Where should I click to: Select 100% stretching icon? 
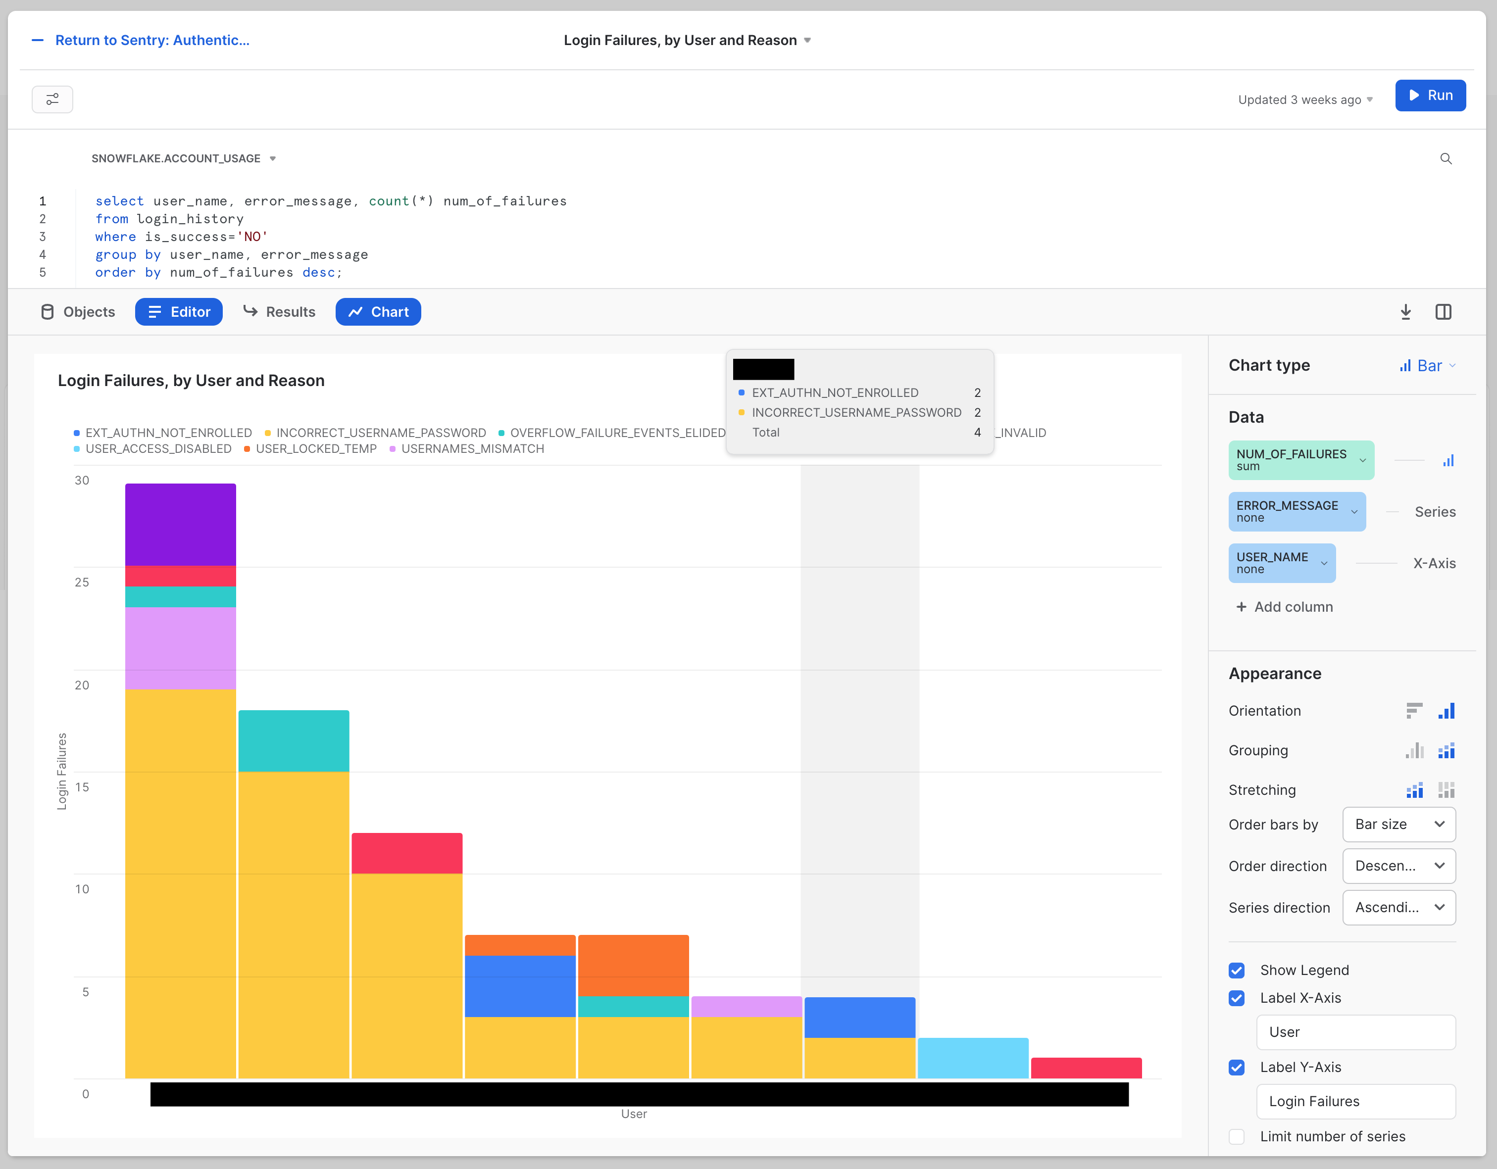point(1447,790)
